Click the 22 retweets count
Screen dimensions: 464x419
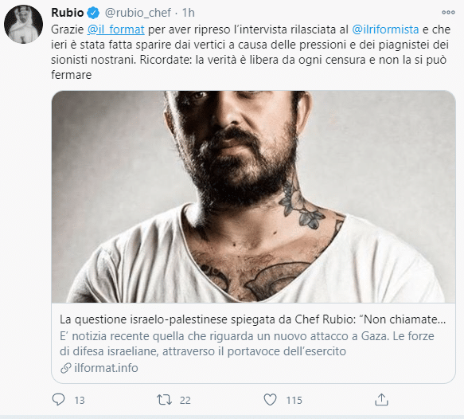coord(185,401)
